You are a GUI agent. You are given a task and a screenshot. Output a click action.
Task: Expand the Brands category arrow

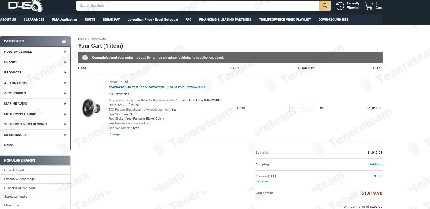click(x=65, y=62)
